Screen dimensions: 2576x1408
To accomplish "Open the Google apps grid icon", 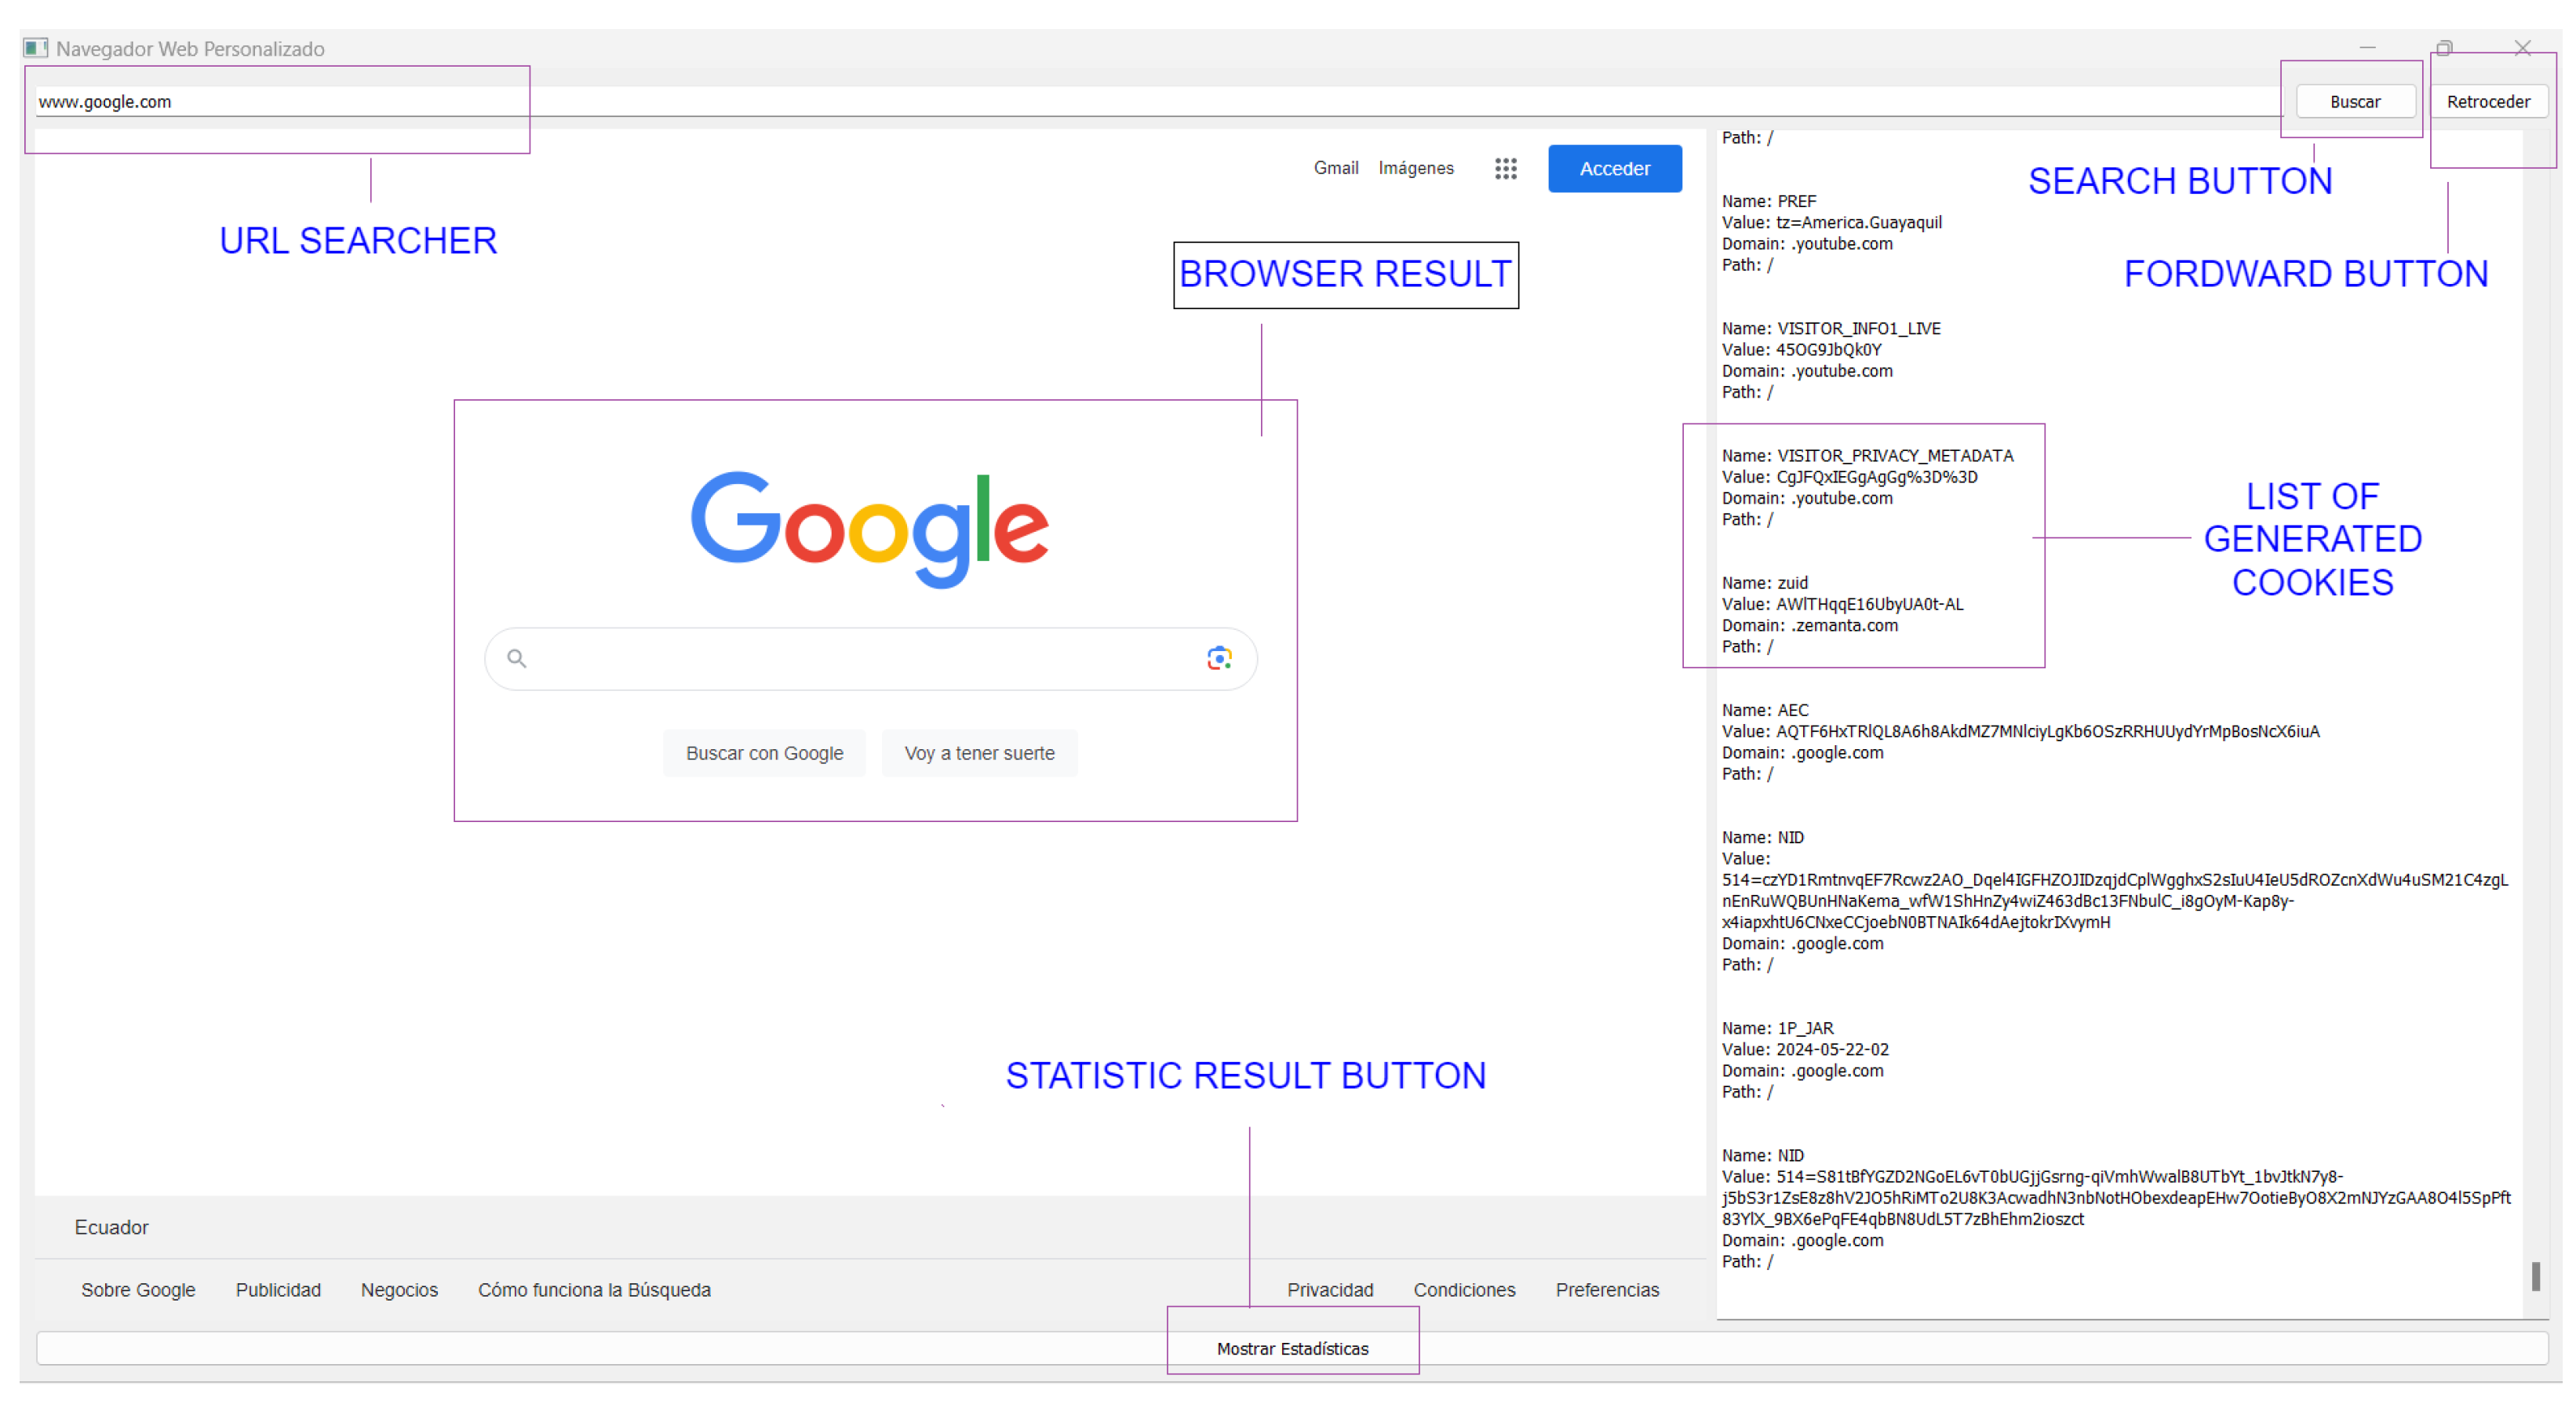I will point(1505,168).
